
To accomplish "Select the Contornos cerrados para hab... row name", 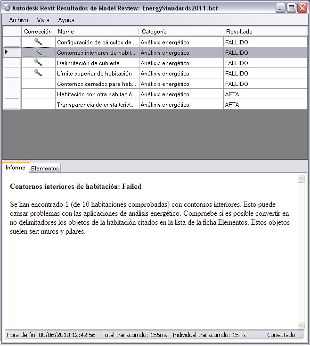I will 97,84.
